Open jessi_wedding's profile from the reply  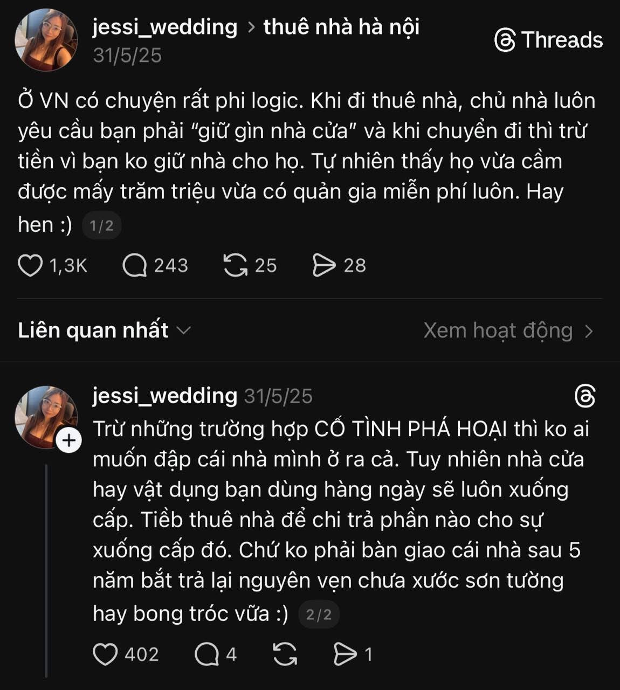pyautogui.click(x=163, y=395)
